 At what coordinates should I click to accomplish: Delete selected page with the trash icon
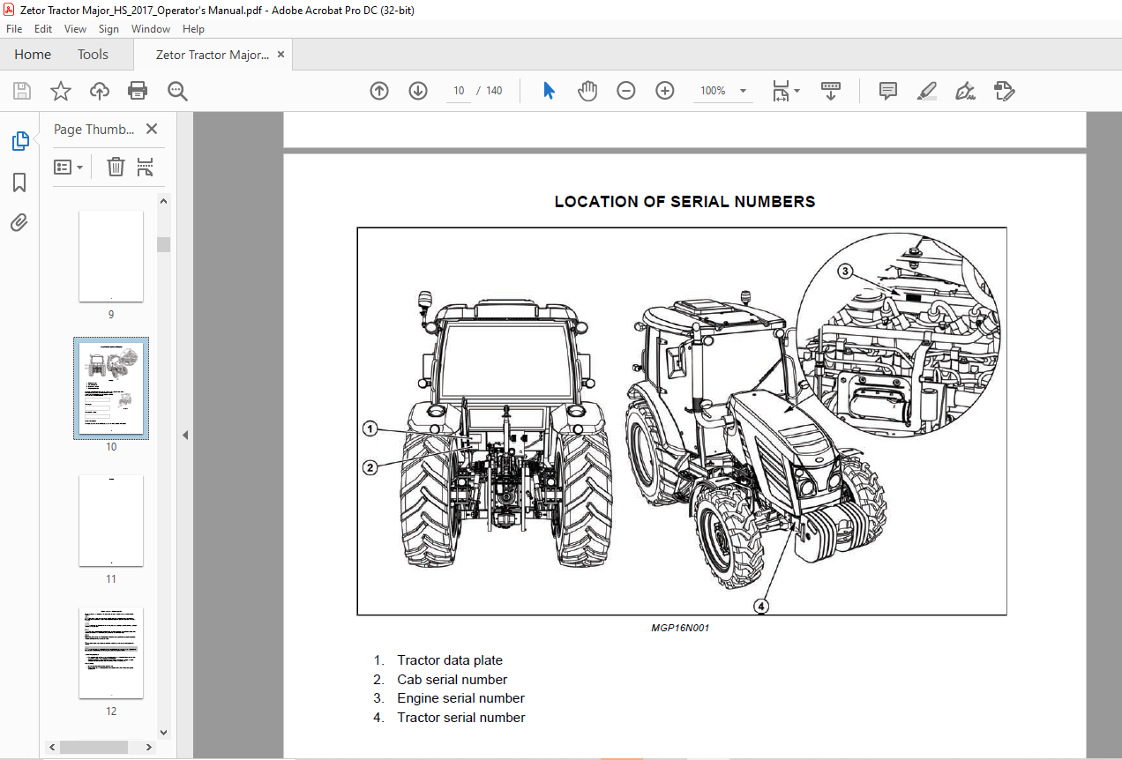coord(116,167)
